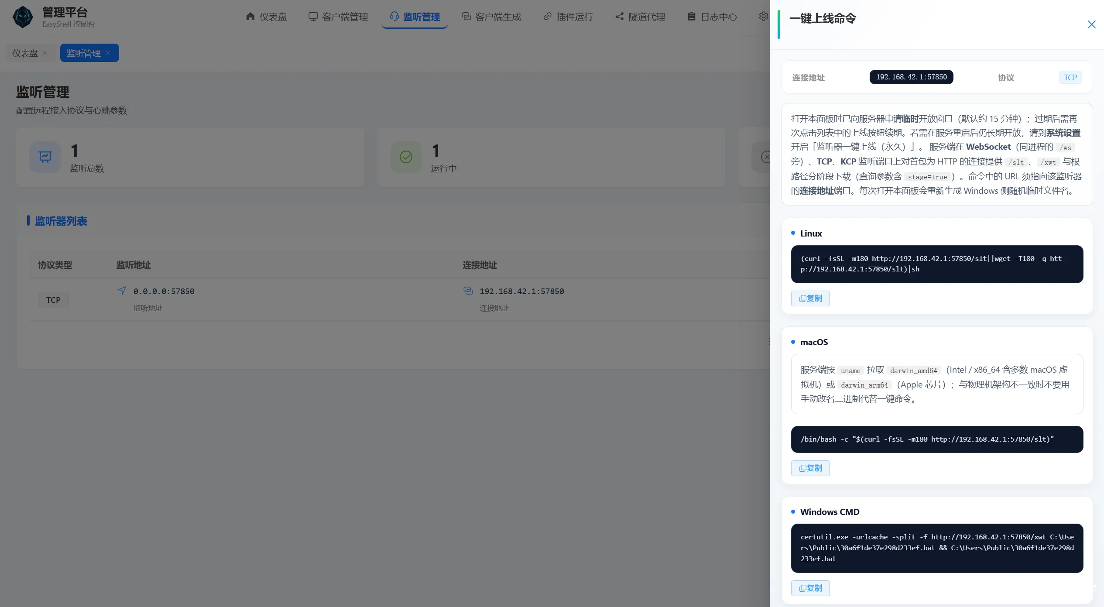Image resolution: width=1104 pixels, height=607 pixels.
Task: Click the 协议类型 column header
Action: (55, 265)
